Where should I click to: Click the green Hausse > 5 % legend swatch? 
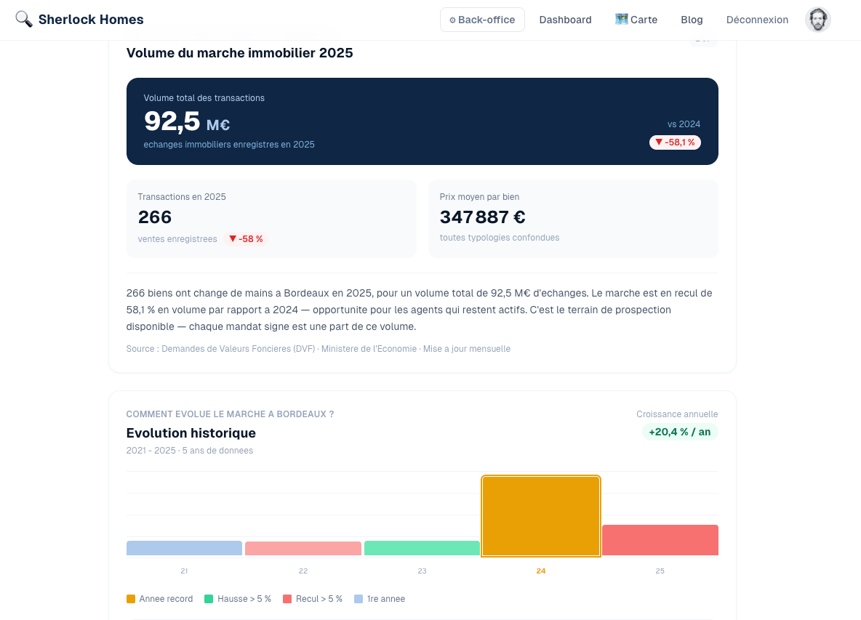pos(209,599)
